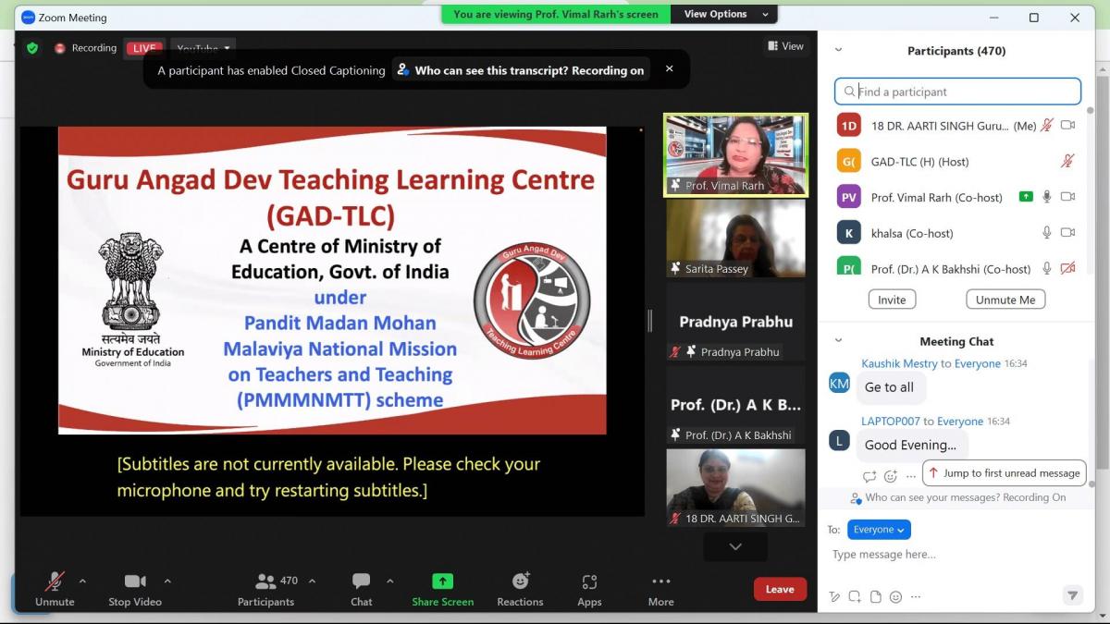Close the closed captioning notification
The image size is (1110, 624).
(x=670, y=68)
